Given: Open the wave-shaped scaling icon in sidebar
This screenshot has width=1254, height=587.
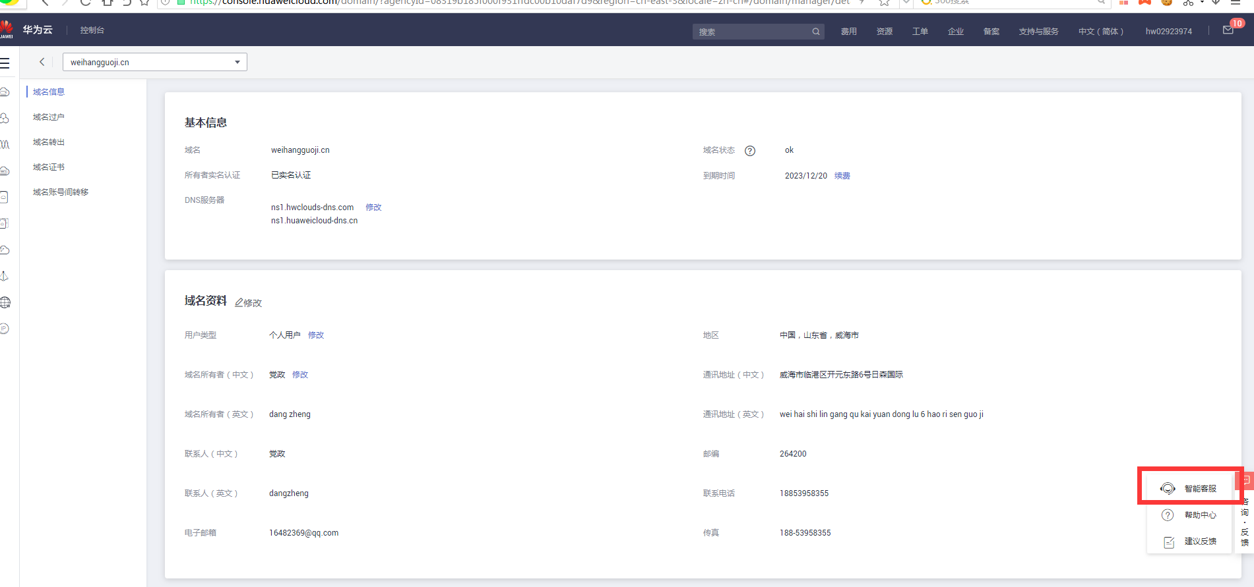Looking at the screenshot, I should 5,144.
